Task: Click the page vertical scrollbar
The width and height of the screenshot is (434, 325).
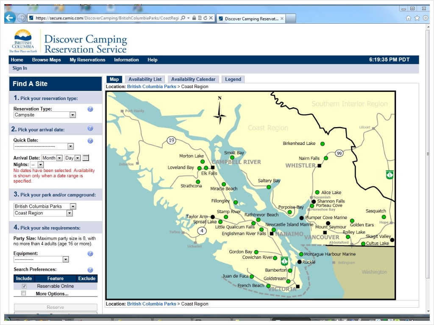Action: coord(428,154)
